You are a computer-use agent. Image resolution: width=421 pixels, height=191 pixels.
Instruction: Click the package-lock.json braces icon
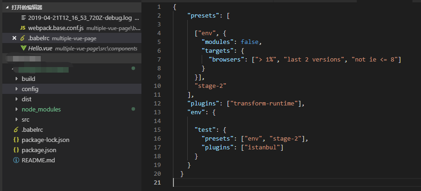16,140
